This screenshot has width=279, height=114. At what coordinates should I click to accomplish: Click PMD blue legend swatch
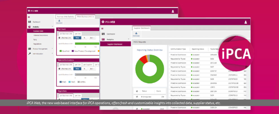pyautogui.click(x=60, y=82)
